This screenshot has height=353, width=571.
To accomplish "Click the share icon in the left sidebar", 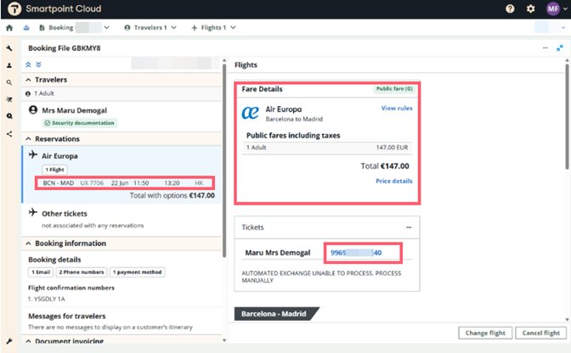I will [9, 133].
